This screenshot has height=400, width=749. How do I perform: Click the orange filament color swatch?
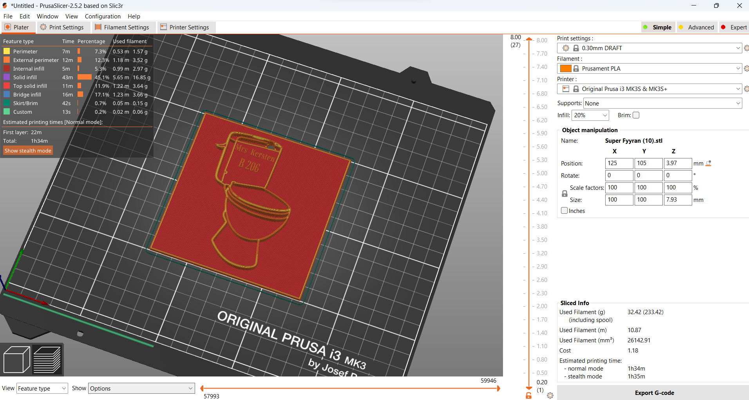click(566, 69)
